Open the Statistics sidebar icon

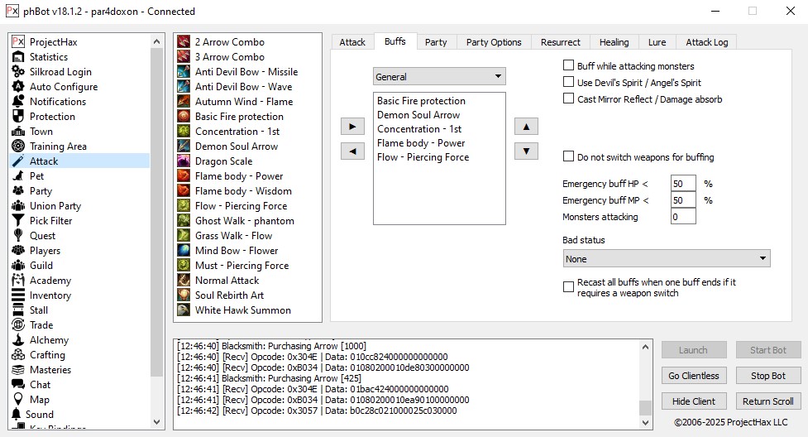tap(18, 57)
